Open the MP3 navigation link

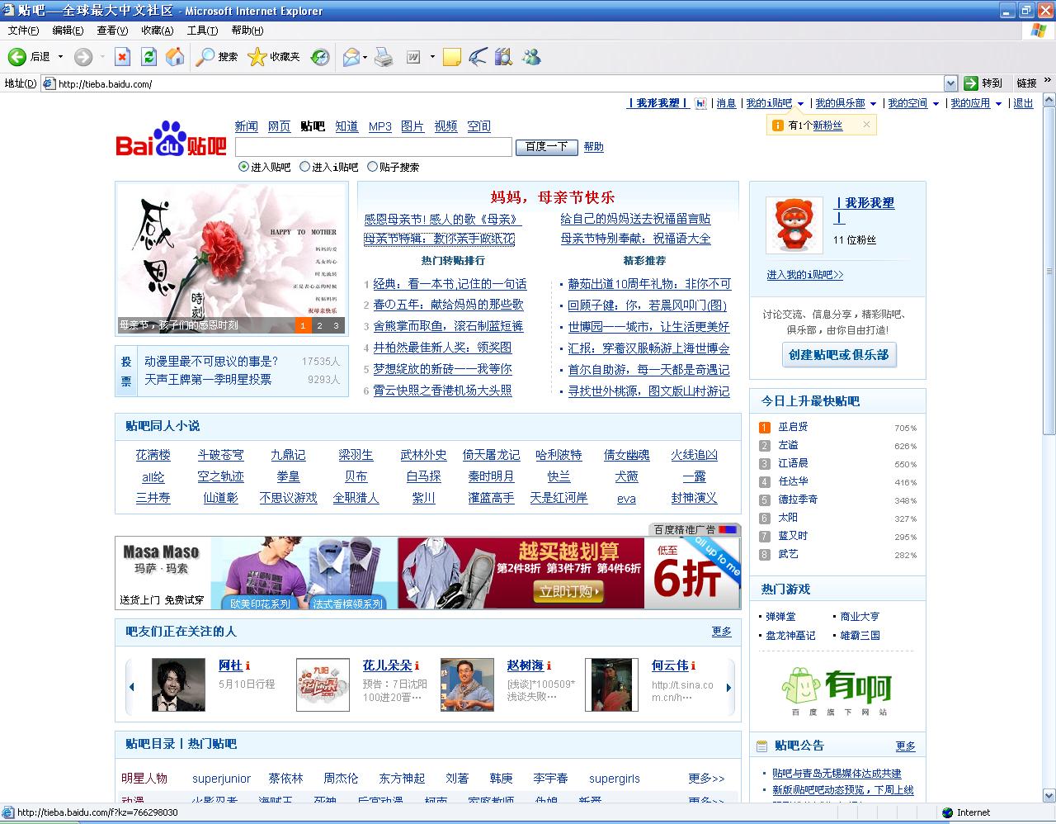coord(380,126)
